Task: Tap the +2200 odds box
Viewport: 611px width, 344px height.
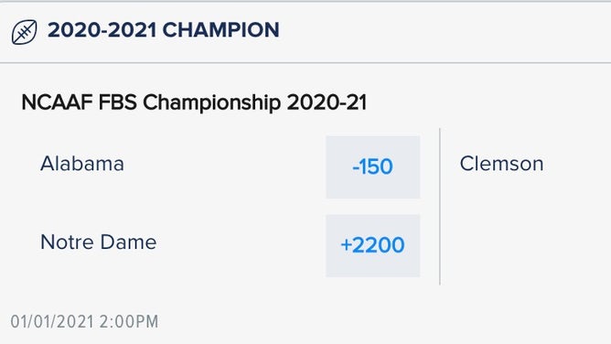Action: (x=373, y=246)
